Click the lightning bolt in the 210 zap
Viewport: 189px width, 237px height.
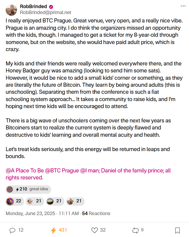point(17,189)
